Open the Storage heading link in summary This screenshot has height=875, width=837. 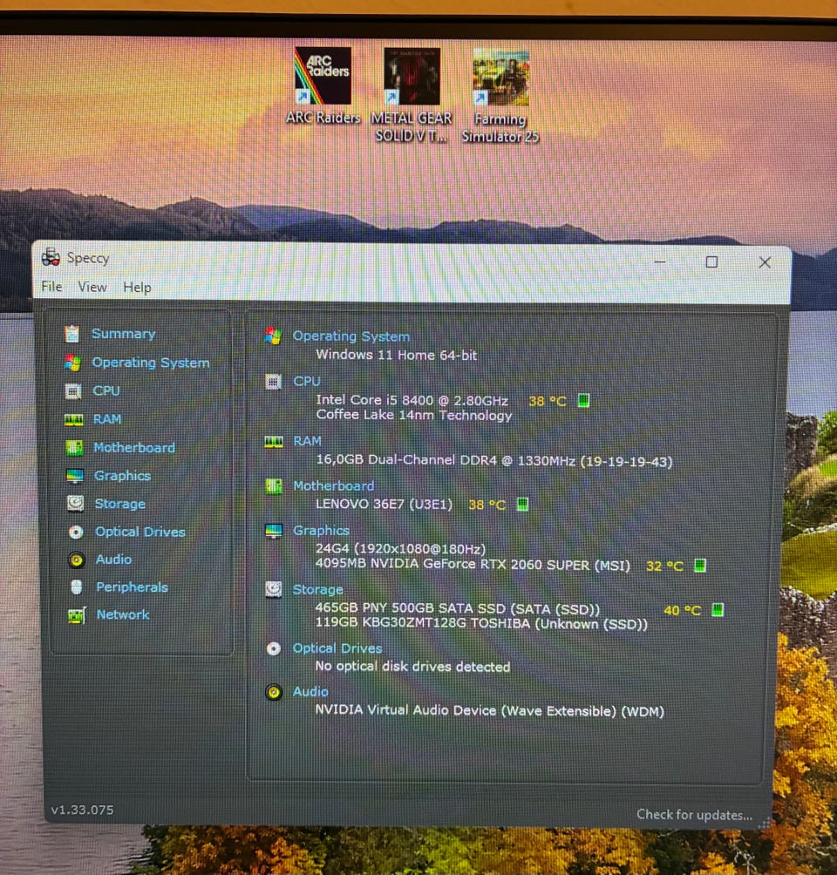point(317,590)
